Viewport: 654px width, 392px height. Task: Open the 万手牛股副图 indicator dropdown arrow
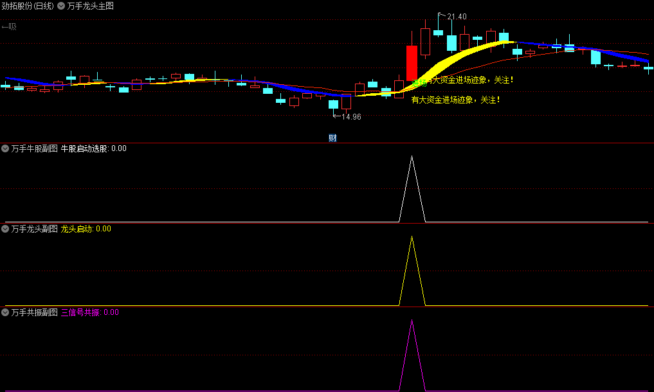[x=5, y=148]
